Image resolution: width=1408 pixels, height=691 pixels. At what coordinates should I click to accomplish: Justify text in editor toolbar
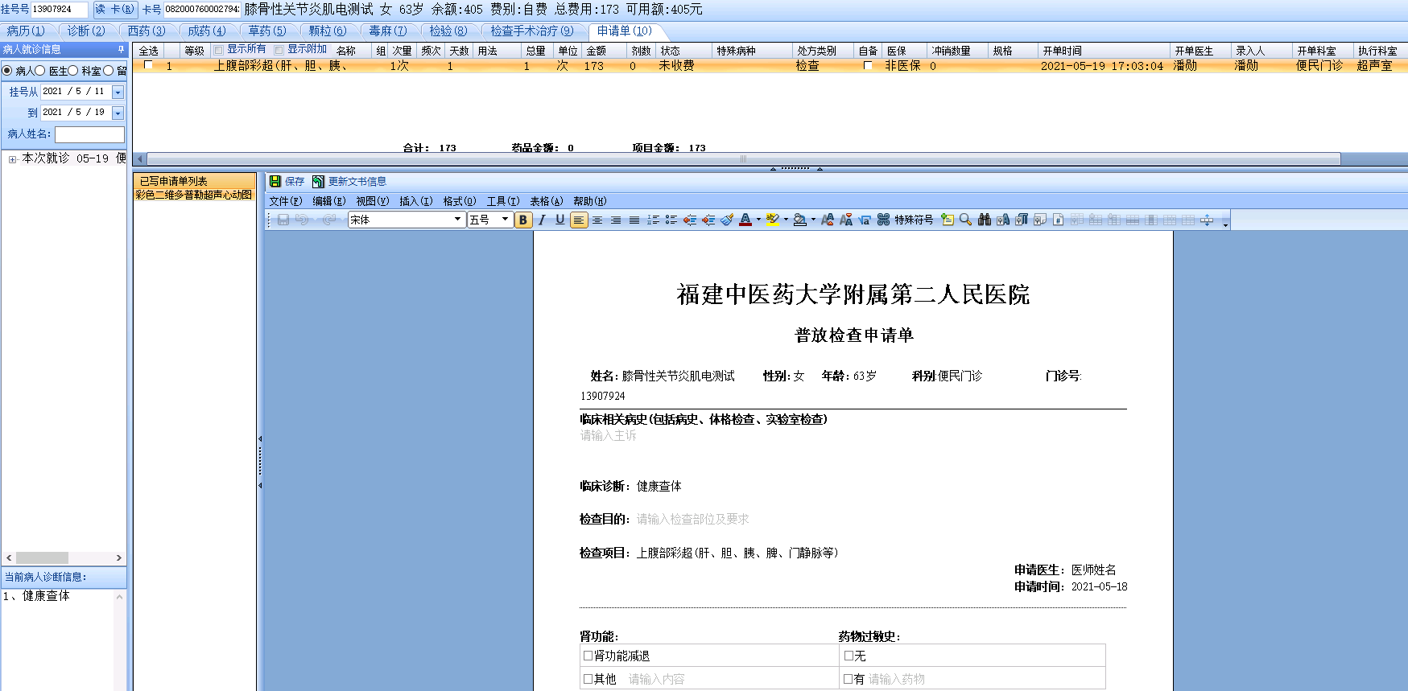coord(634,220)
